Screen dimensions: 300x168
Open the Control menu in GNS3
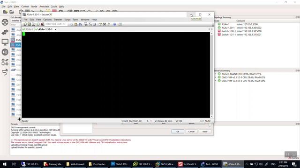click(x=25, y=7)
